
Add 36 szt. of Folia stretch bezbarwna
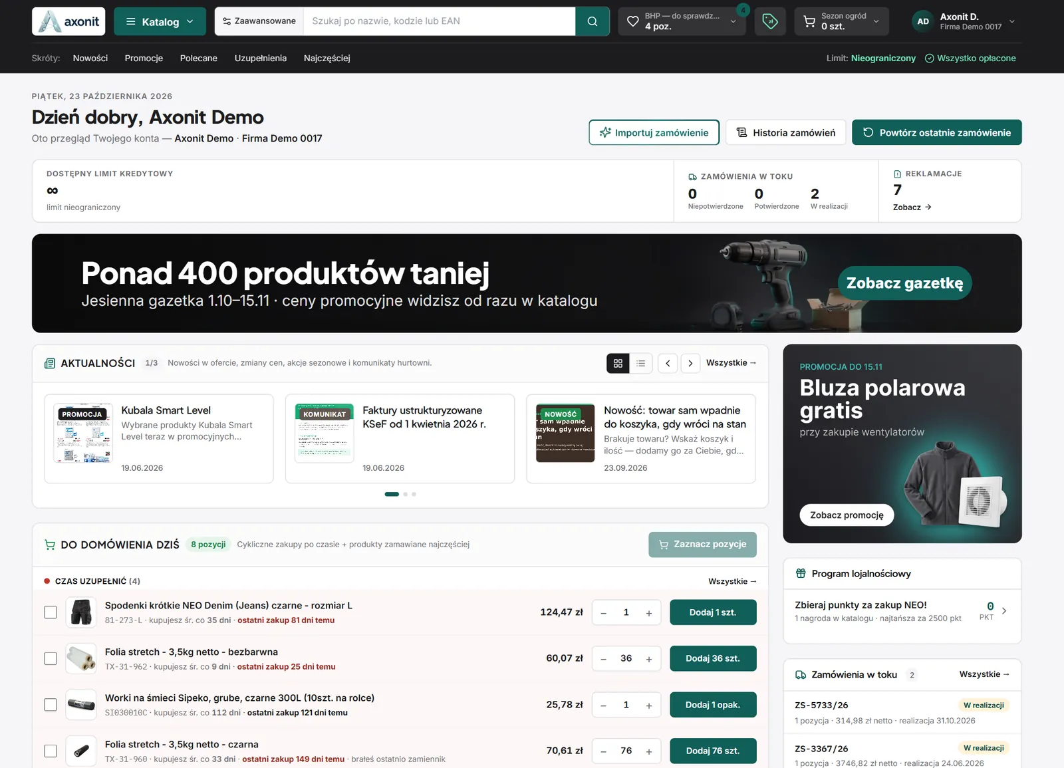point(713,658)
